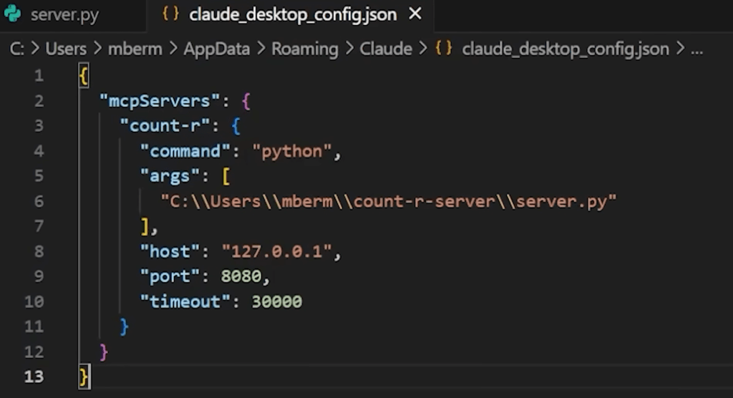Image resolution: width=733 pixels, height=398 pixels.
Task: Close the claude_desktop_config.json tab
Action: tap(415, 14)
